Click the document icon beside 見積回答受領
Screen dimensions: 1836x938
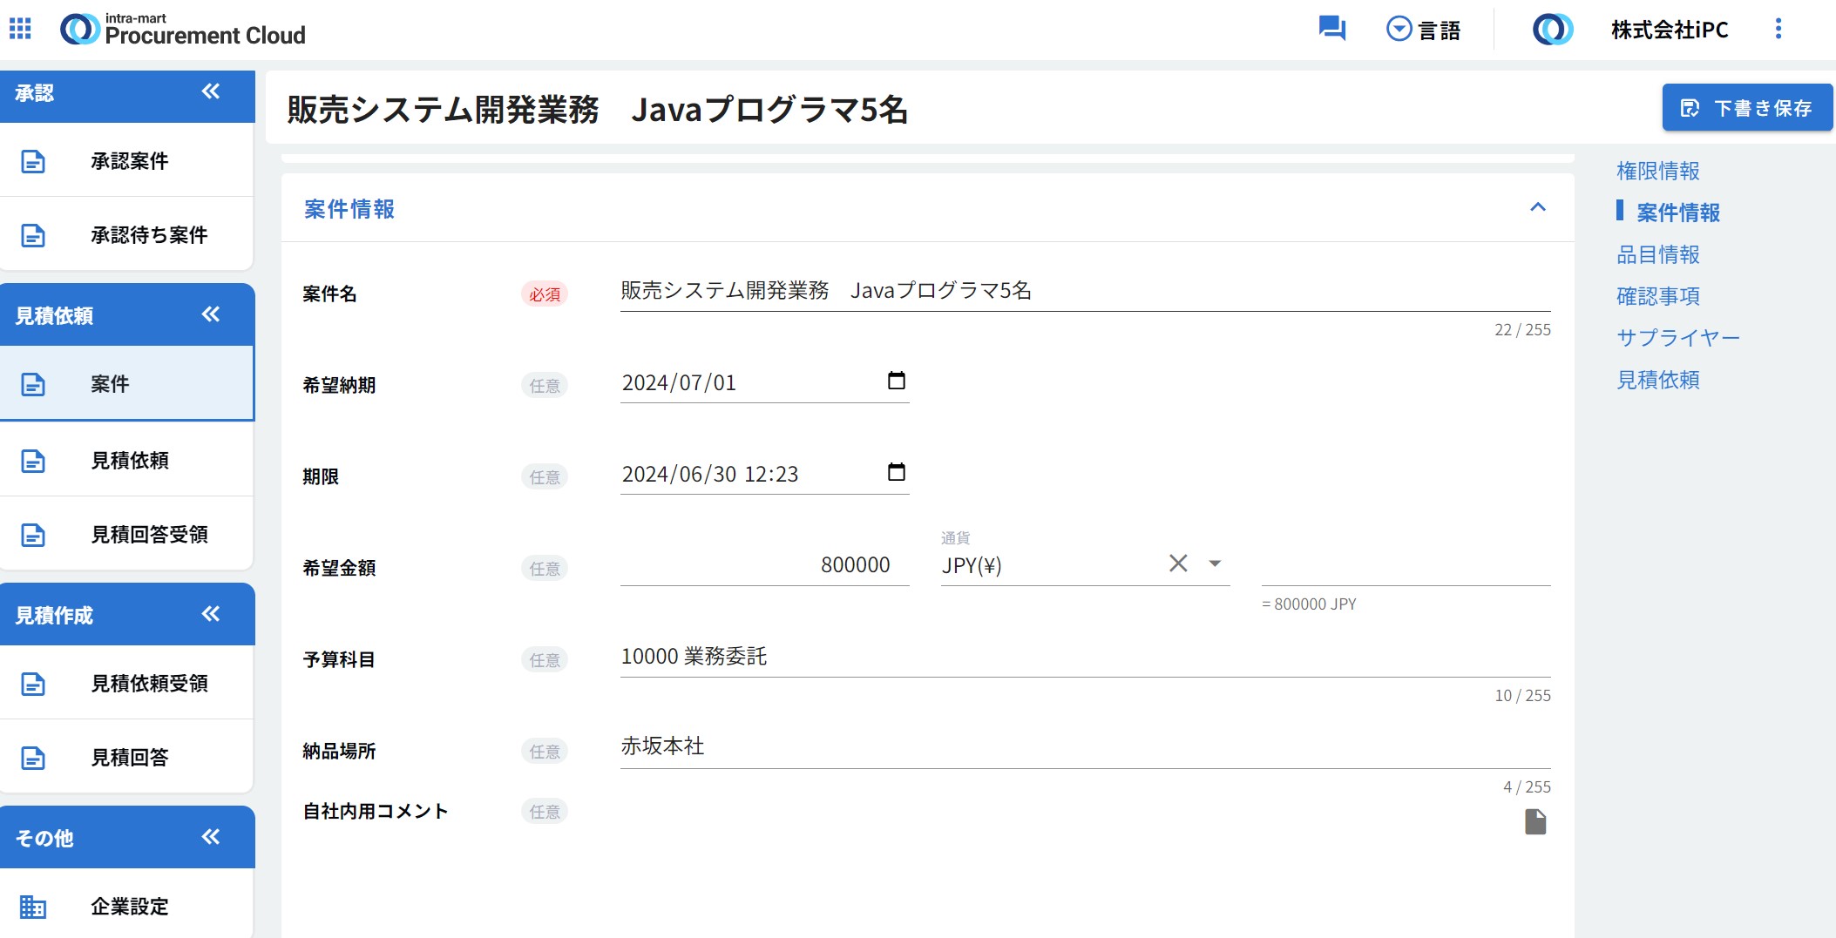click(x=33, y=535)
